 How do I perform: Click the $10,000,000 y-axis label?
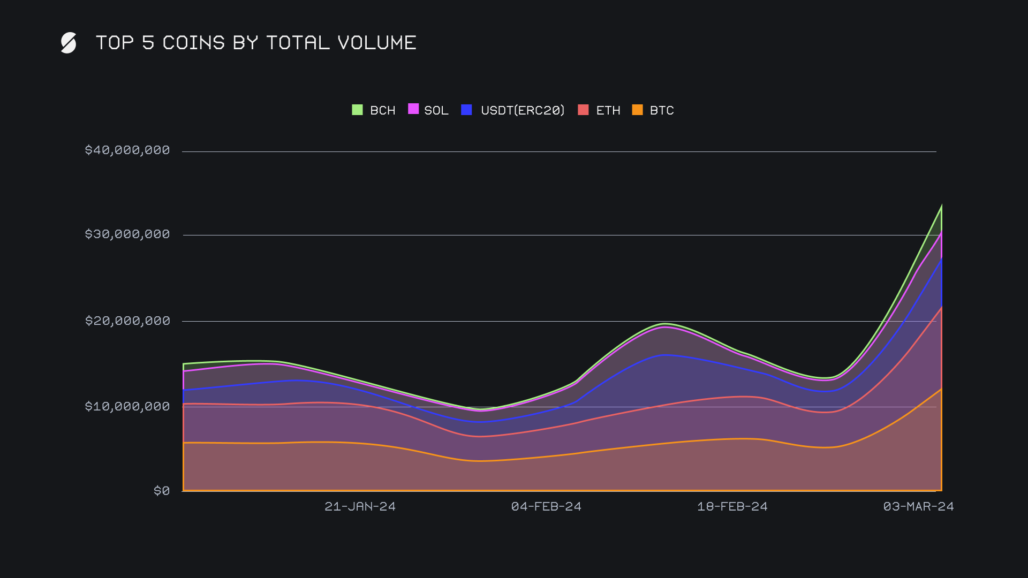(127, 406)
